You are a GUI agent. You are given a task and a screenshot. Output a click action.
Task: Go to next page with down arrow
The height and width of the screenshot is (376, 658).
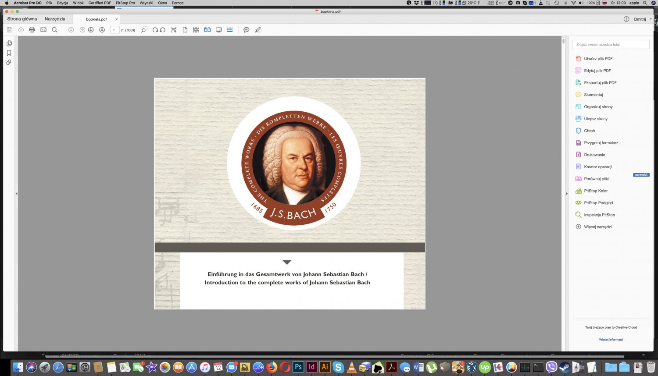(x=91, y=30)
